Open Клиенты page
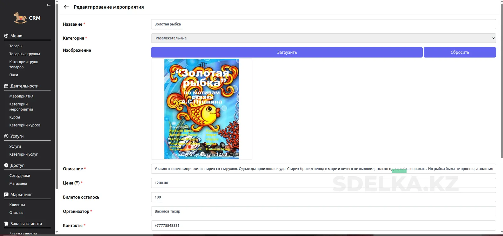The image size is (503, 236). (17, 205)
